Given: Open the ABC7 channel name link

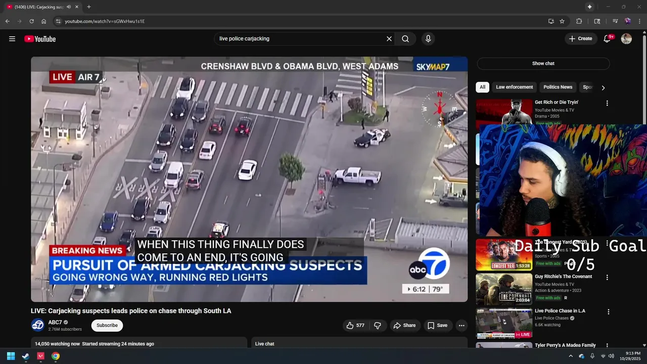Looking at the screenshot, I should click(55, 323).
